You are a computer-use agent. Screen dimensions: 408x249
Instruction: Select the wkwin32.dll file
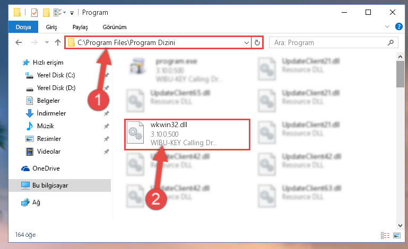187,135
